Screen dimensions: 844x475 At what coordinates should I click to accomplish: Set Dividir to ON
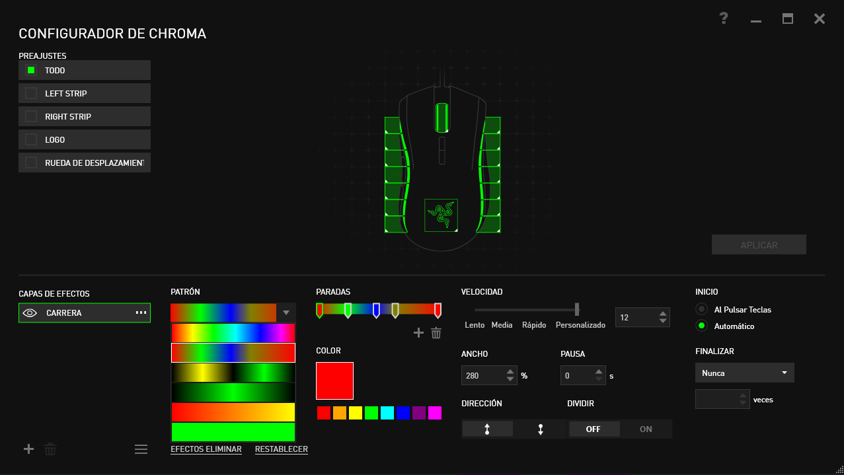tap(646, 429)
